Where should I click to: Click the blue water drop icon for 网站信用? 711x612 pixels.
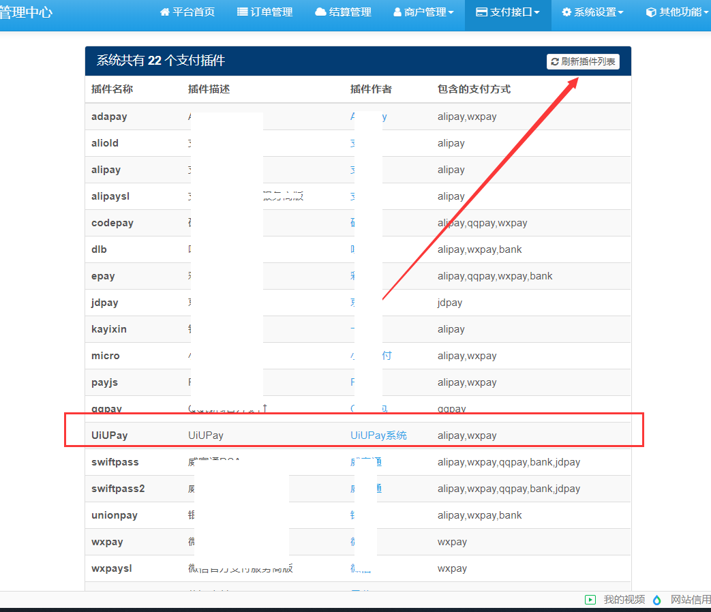pyautogui.click(x=657, y=600)
